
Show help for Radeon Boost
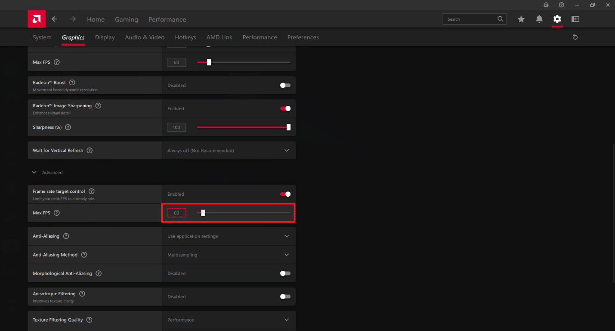pyautogui.click(x=72, y=82)
